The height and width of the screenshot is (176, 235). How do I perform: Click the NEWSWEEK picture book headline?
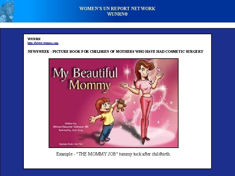(x=116, y=51)
